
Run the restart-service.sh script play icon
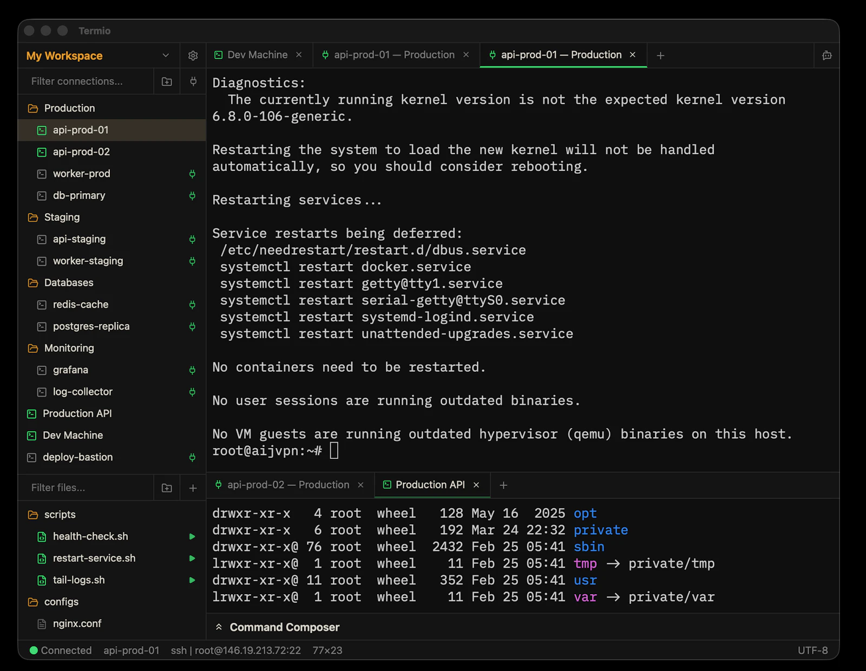[192, 558]
